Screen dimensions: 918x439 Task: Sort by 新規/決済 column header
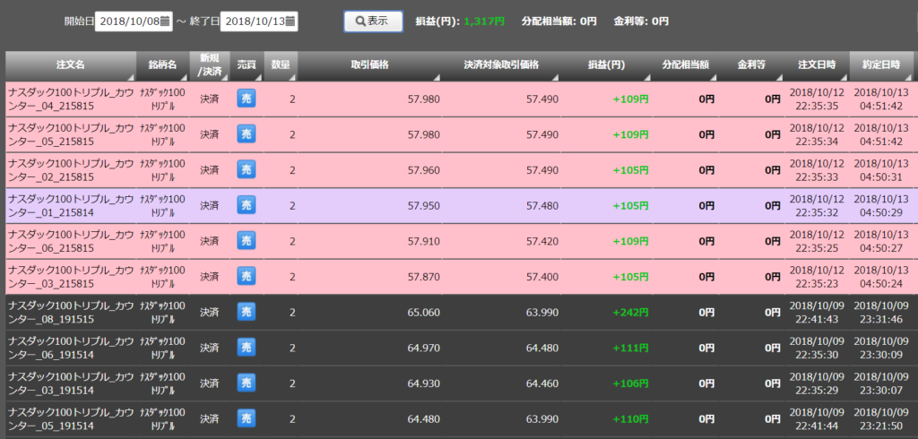click(210, 65)
